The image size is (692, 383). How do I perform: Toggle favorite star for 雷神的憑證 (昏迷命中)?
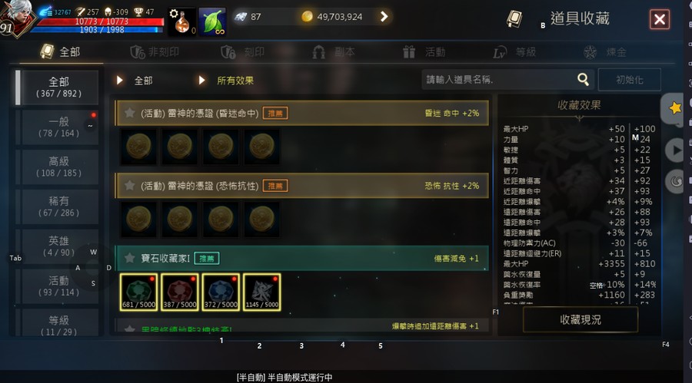tap(129, 113)
